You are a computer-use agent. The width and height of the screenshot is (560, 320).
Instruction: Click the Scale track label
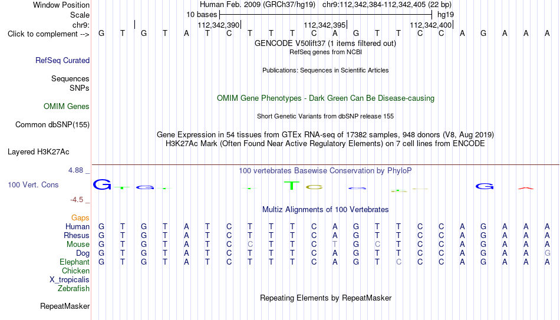click(80, 15)
